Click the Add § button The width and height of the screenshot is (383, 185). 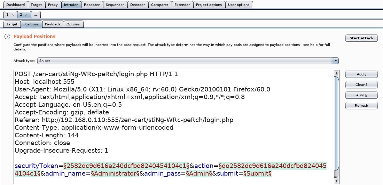click(x=361, y=74)
